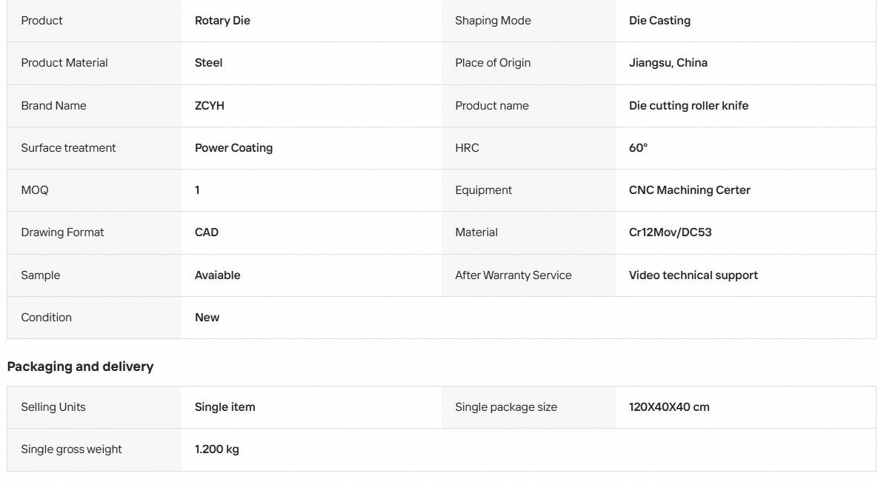Click the Avaiable sample value
The image size is (878, 482).
pyautogui.click(x=217, y=275)
